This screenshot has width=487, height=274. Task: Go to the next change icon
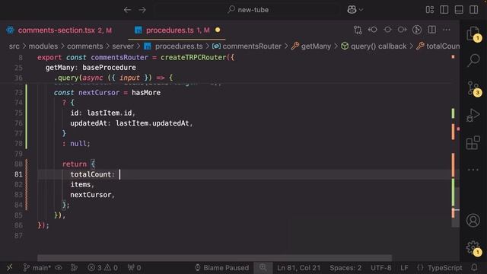coord(403,30)
